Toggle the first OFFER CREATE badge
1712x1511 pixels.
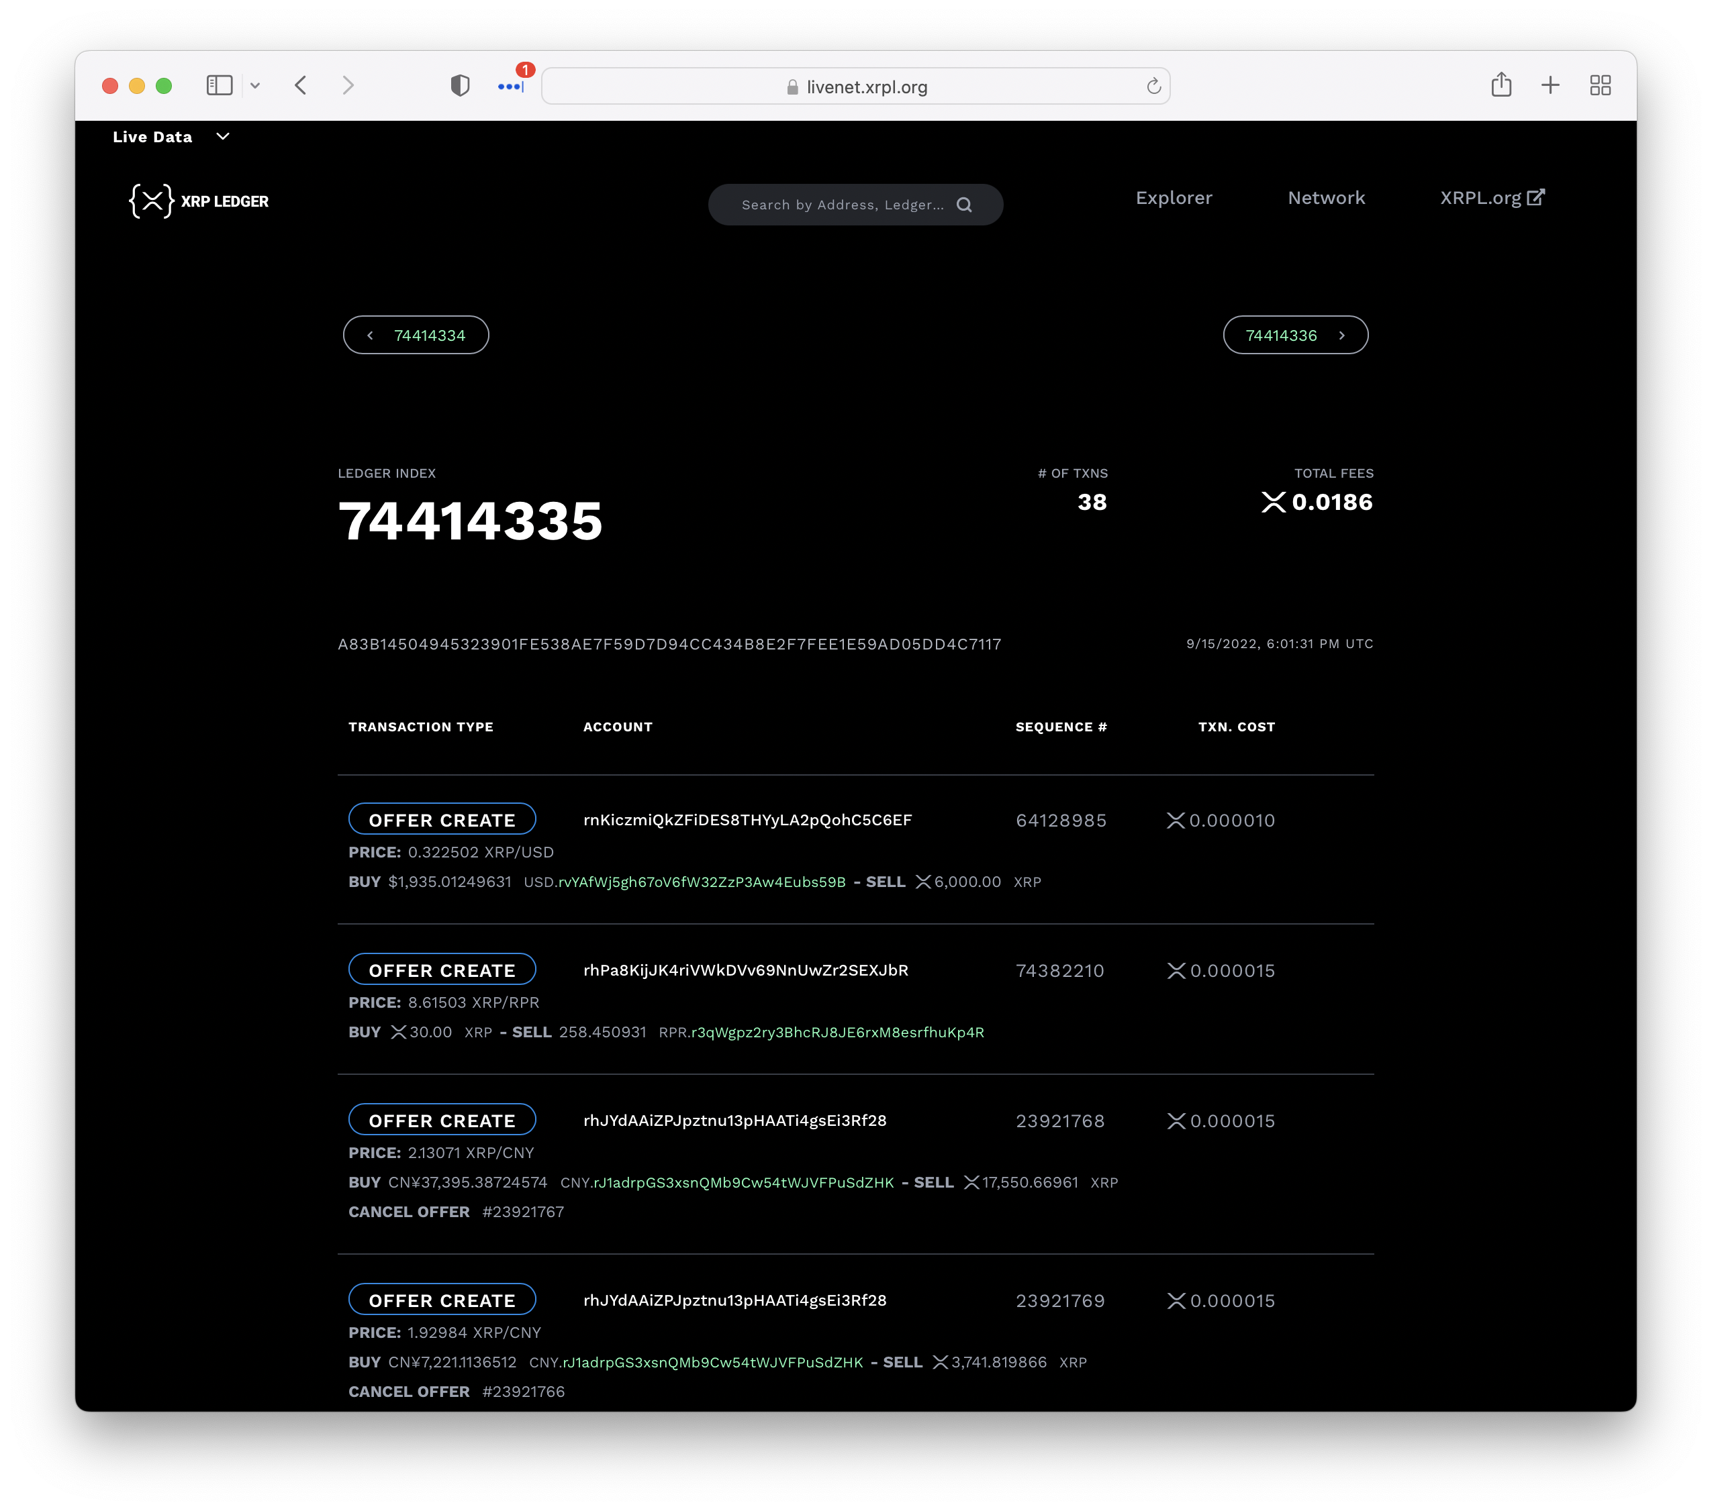[x=441, y=819]
